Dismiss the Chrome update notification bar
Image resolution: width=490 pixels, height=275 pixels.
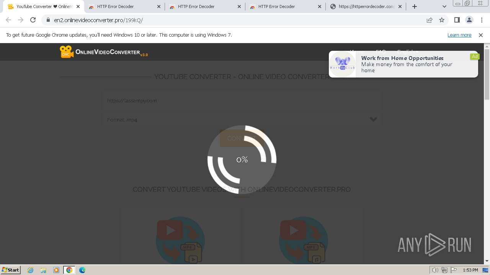point(481,35)
